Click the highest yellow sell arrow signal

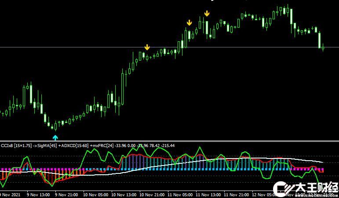point(207,13)
